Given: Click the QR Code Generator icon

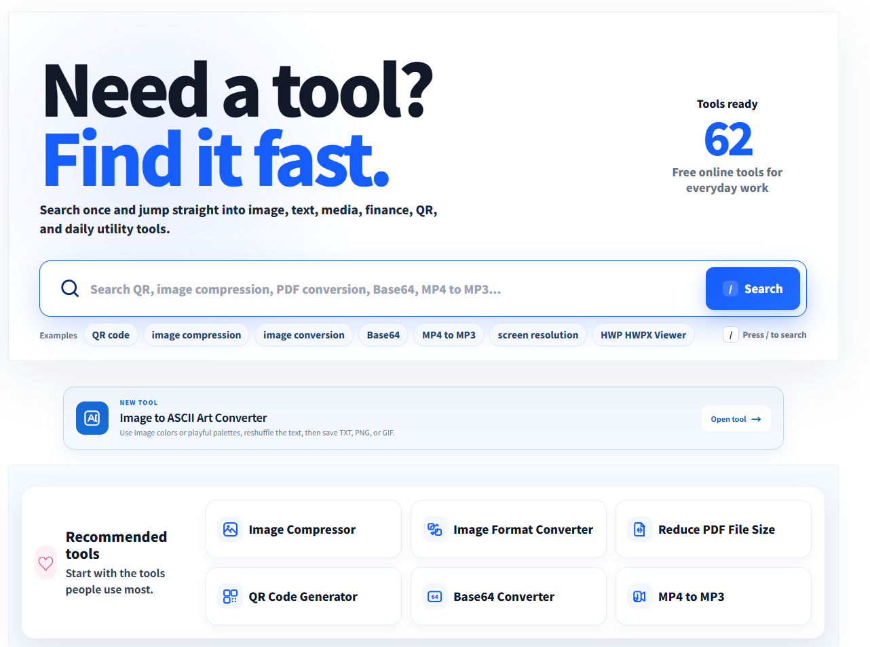Looking at the screenshot, I should click(231, 596).
